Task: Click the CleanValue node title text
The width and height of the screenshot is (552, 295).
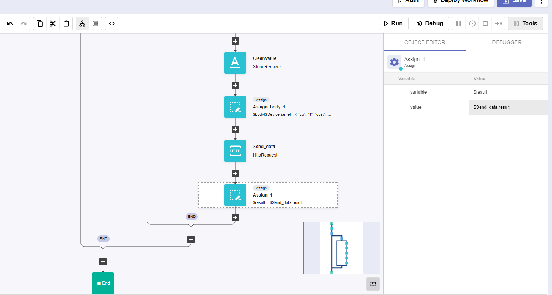Action: [265, 58]
